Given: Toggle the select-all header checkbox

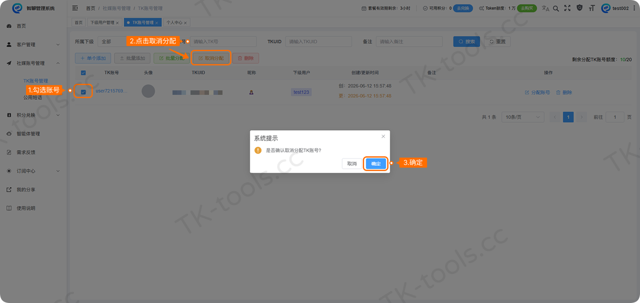Looking at the screenshot, I should point(83,73).
